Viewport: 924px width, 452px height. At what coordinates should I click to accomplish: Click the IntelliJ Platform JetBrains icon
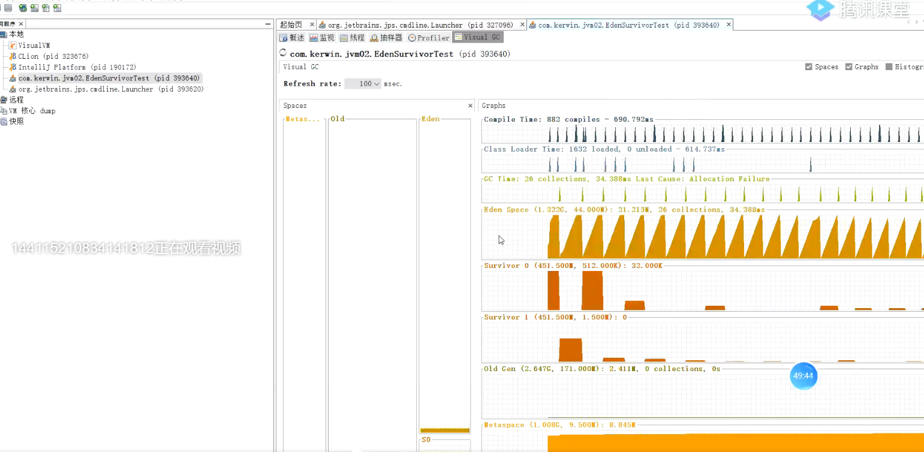pyautogui.click(x=13, y=67)
